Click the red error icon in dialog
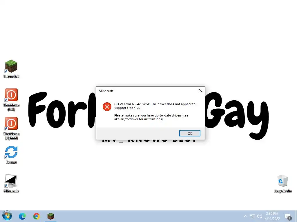The width and height of the screenshot is (297, 222). pos(107,107)
